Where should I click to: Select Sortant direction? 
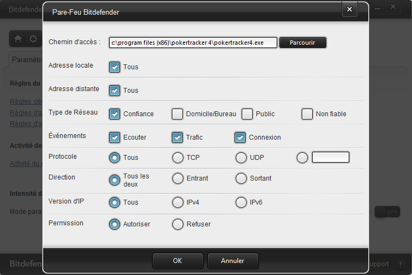241,178
